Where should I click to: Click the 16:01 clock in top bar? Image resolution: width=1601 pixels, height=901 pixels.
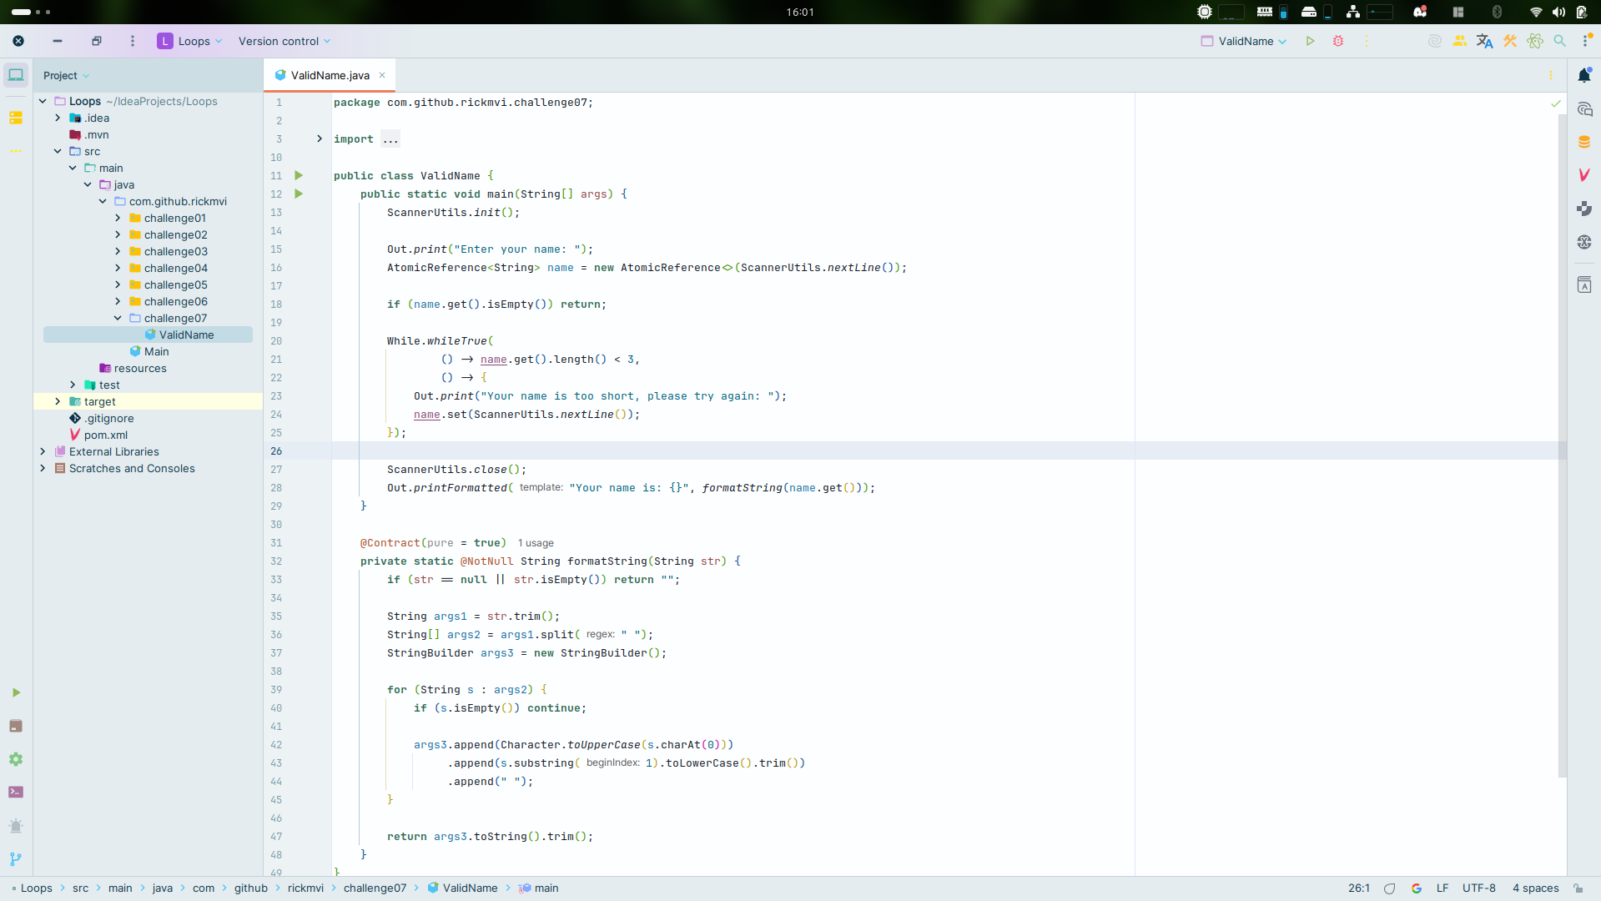[x=800, y=12]
